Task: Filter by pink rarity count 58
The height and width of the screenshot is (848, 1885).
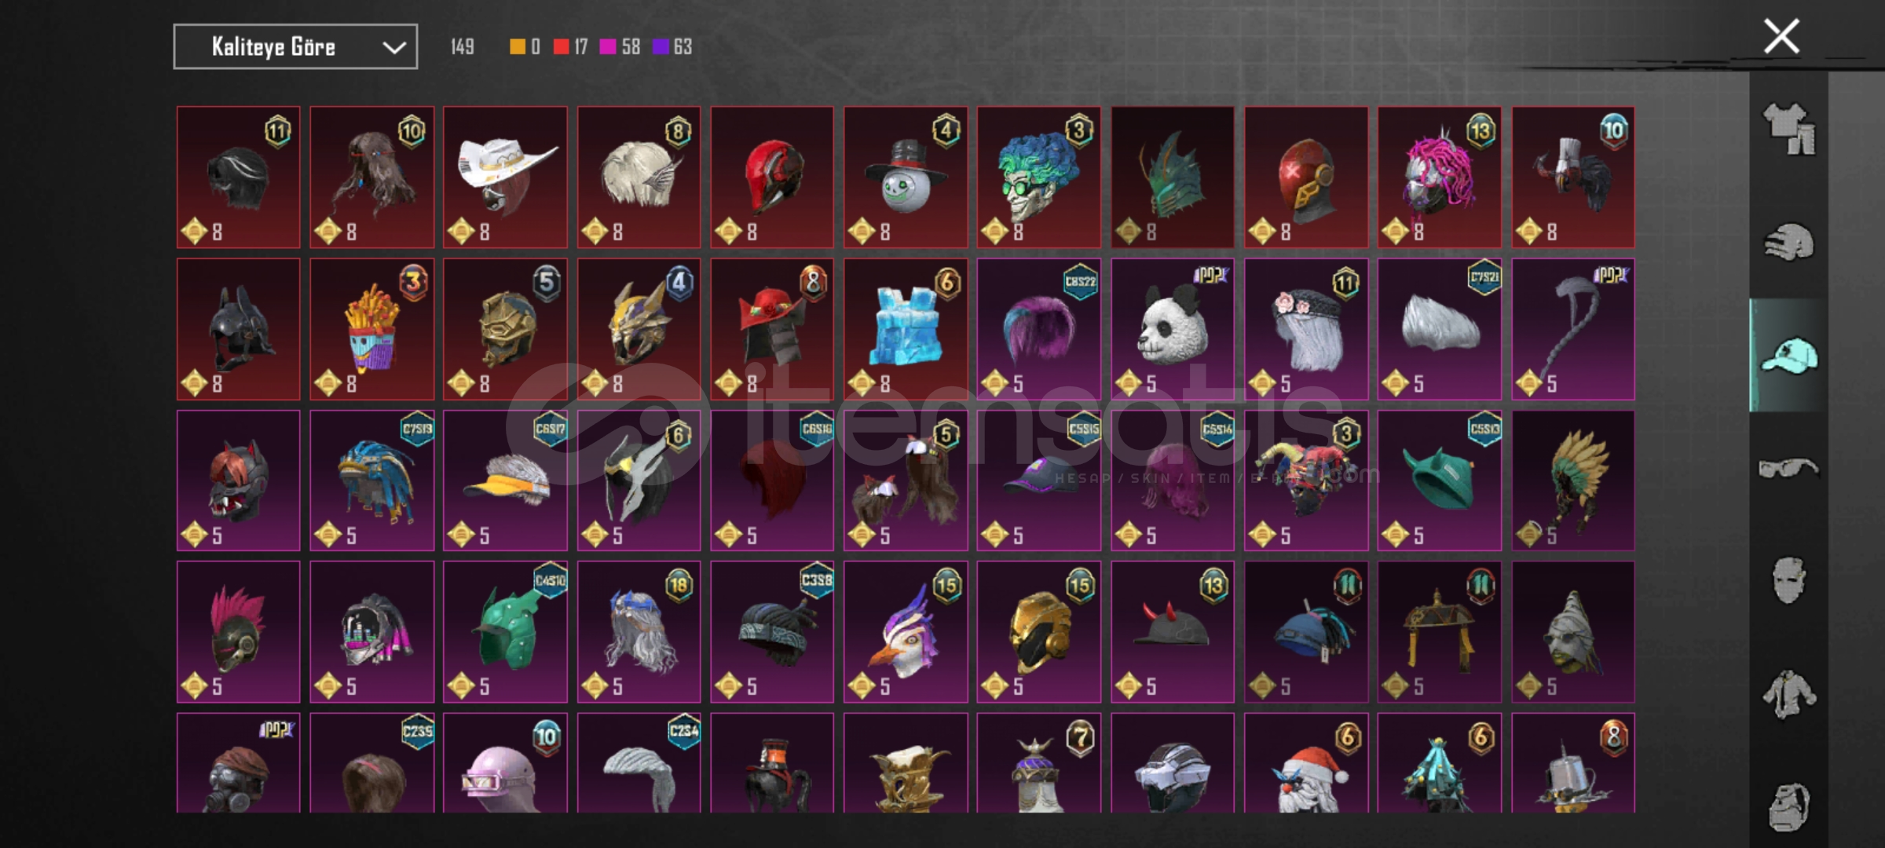Action: tap(620, 47)
